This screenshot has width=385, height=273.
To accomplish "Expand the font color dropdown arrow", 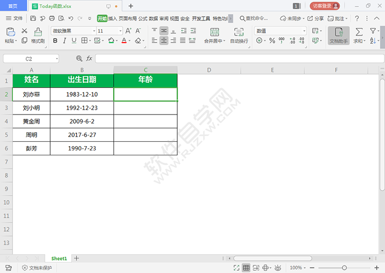I will (129, 41).
